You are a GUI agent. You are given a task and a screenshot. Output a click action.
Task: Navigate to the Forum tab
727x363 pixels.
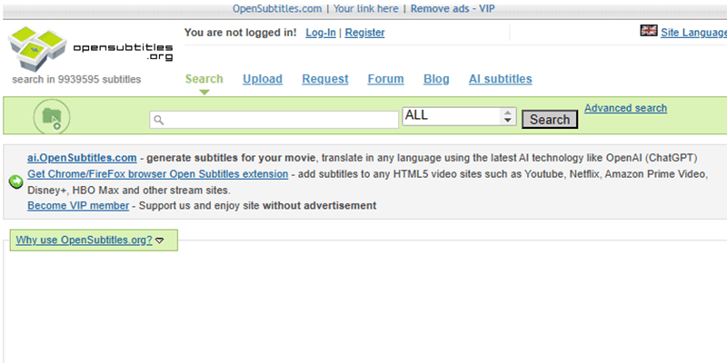tap(385, 79)
